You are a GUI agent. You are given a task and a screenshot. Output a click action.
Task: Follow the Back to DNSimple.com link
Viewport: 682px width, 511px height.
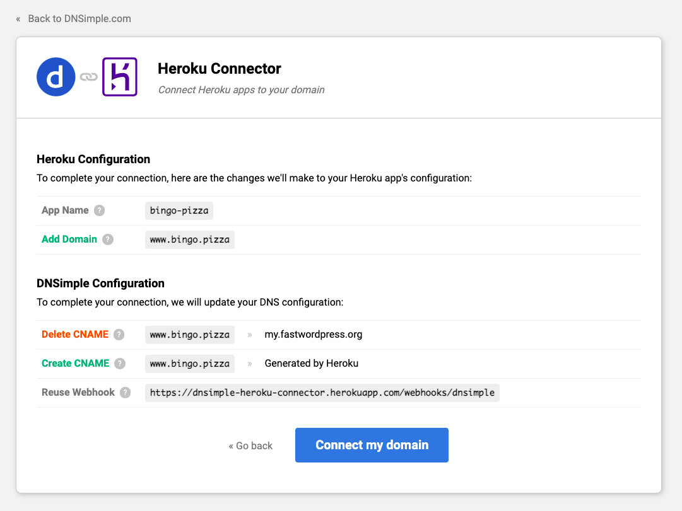pyautogui.click(x=78, y=18)
